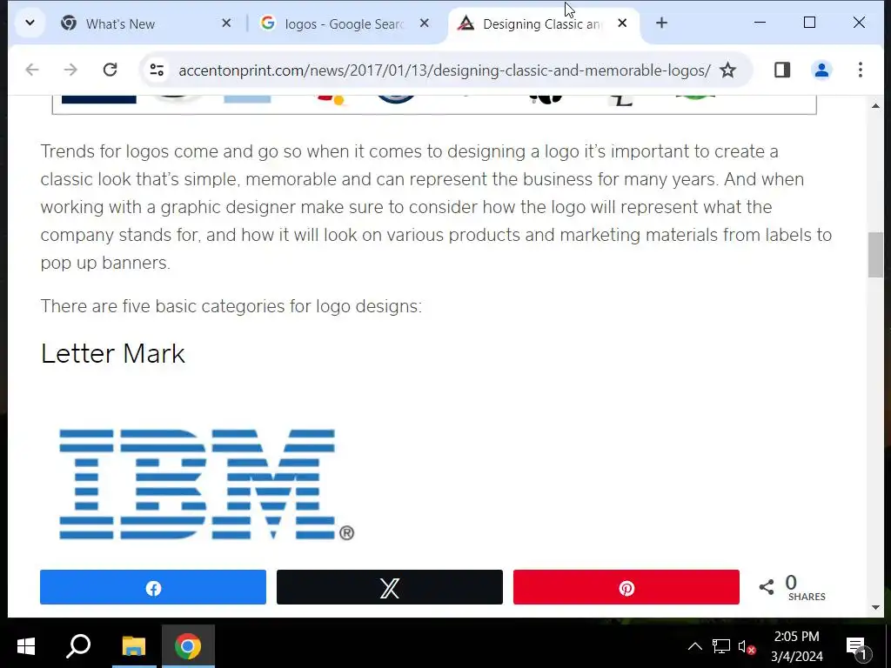Click the Chrome taskbar icon
The image size is (891, 668).
tap(188, 646)
